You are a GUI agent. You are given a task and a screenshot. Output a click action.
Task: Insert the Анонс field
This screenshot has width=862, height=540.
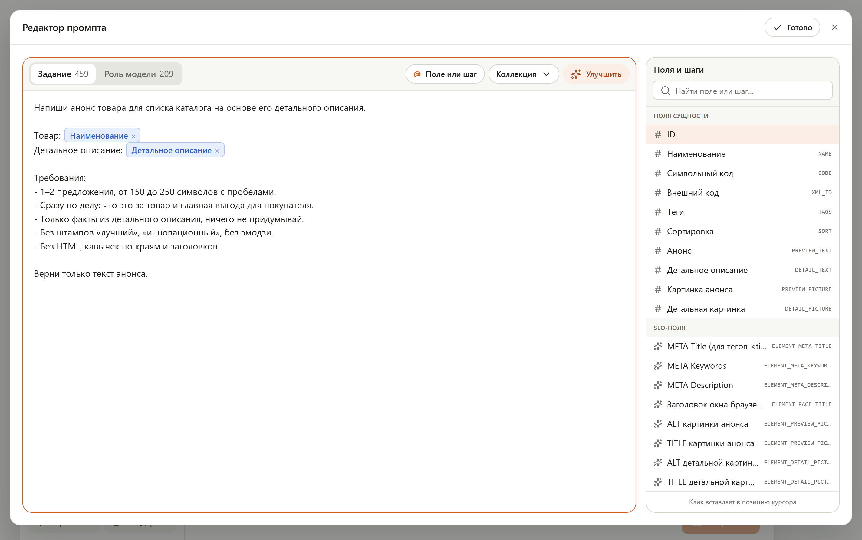(742, 251)
